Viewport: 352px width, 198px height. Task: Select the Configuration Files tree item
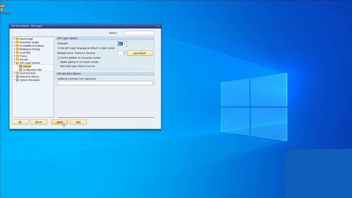coord(32,70)
